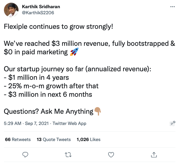Open Karthik Sridharan's profile picture
This screenshot has width=180, height=165.
(11, 10)
